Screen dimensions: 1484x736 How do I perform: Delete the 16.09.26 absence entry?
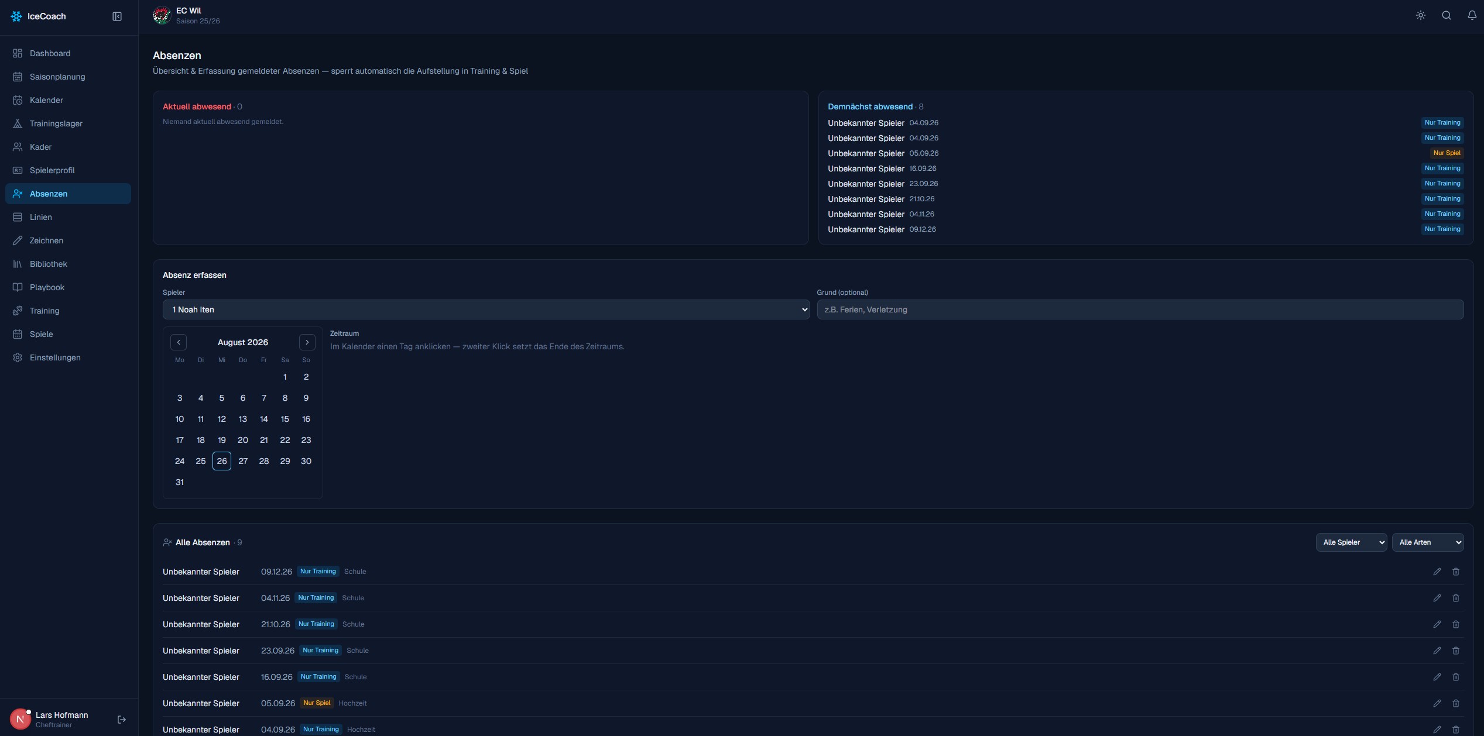(x=1456, y=677)
